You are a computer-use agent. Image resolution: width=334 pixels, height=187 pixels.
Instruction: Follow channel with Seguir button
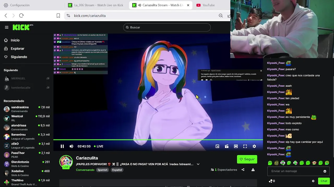pos(247,159)
